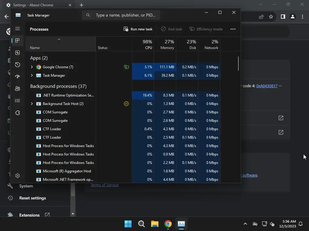Click efficiency mode leaf icon on Google Chrome row
Image resolution: width=309 pixels, height=231 pixels.
pyautogui.click(x=126, y=67)
